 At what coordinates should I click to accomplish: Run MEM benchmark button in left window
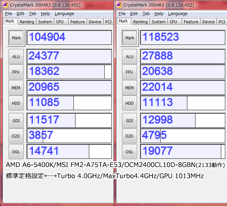pyautogui.click(x=16, y=88)
